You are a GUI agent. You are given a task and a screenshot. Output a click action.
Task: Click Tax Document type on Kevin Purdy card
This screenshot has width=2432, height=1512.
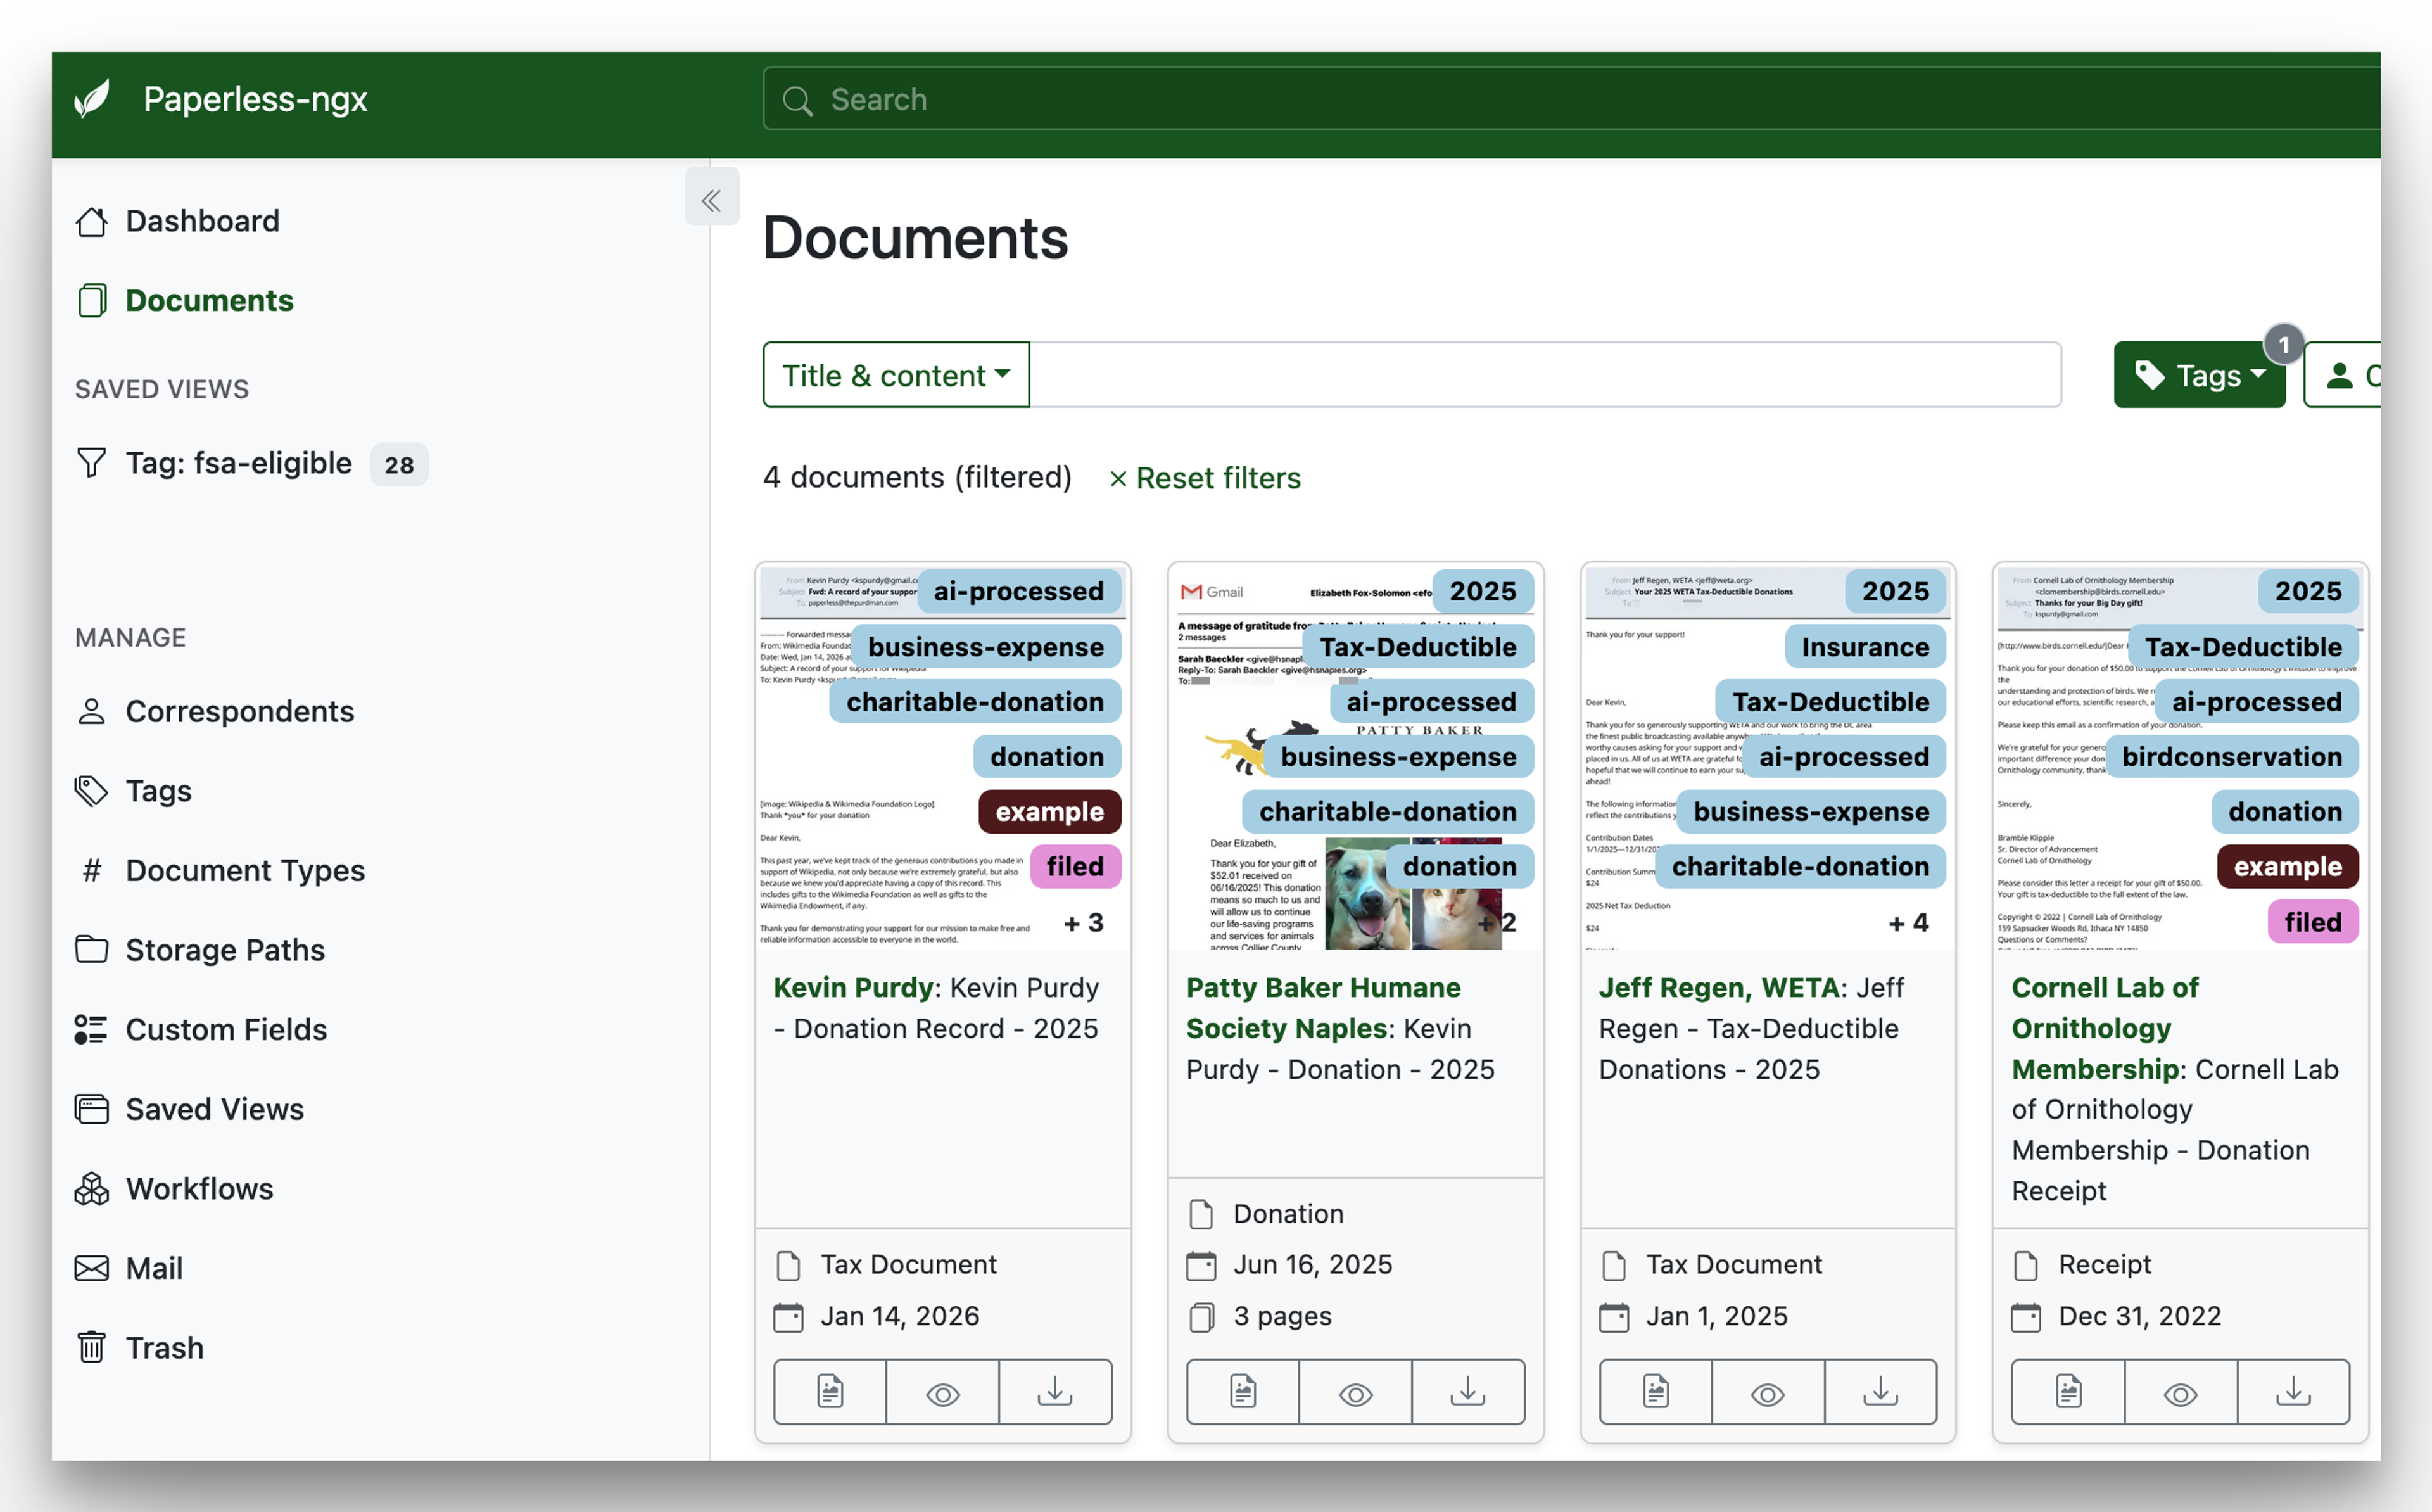(909, 1265)
